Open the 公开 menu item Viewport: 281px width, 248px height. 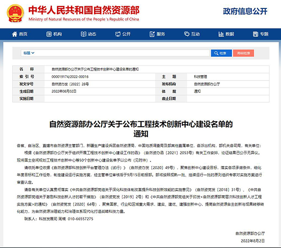click(123, 34)
